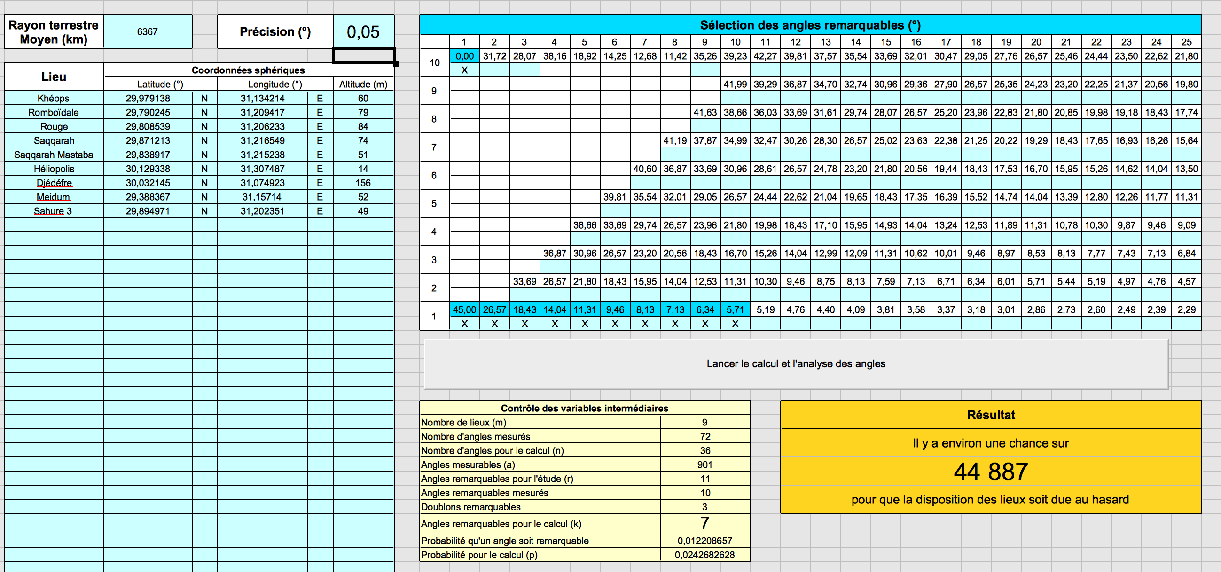Click Héliopolis altitude value 14
This screenshot has height=572, width=1221.
(363, 169)
